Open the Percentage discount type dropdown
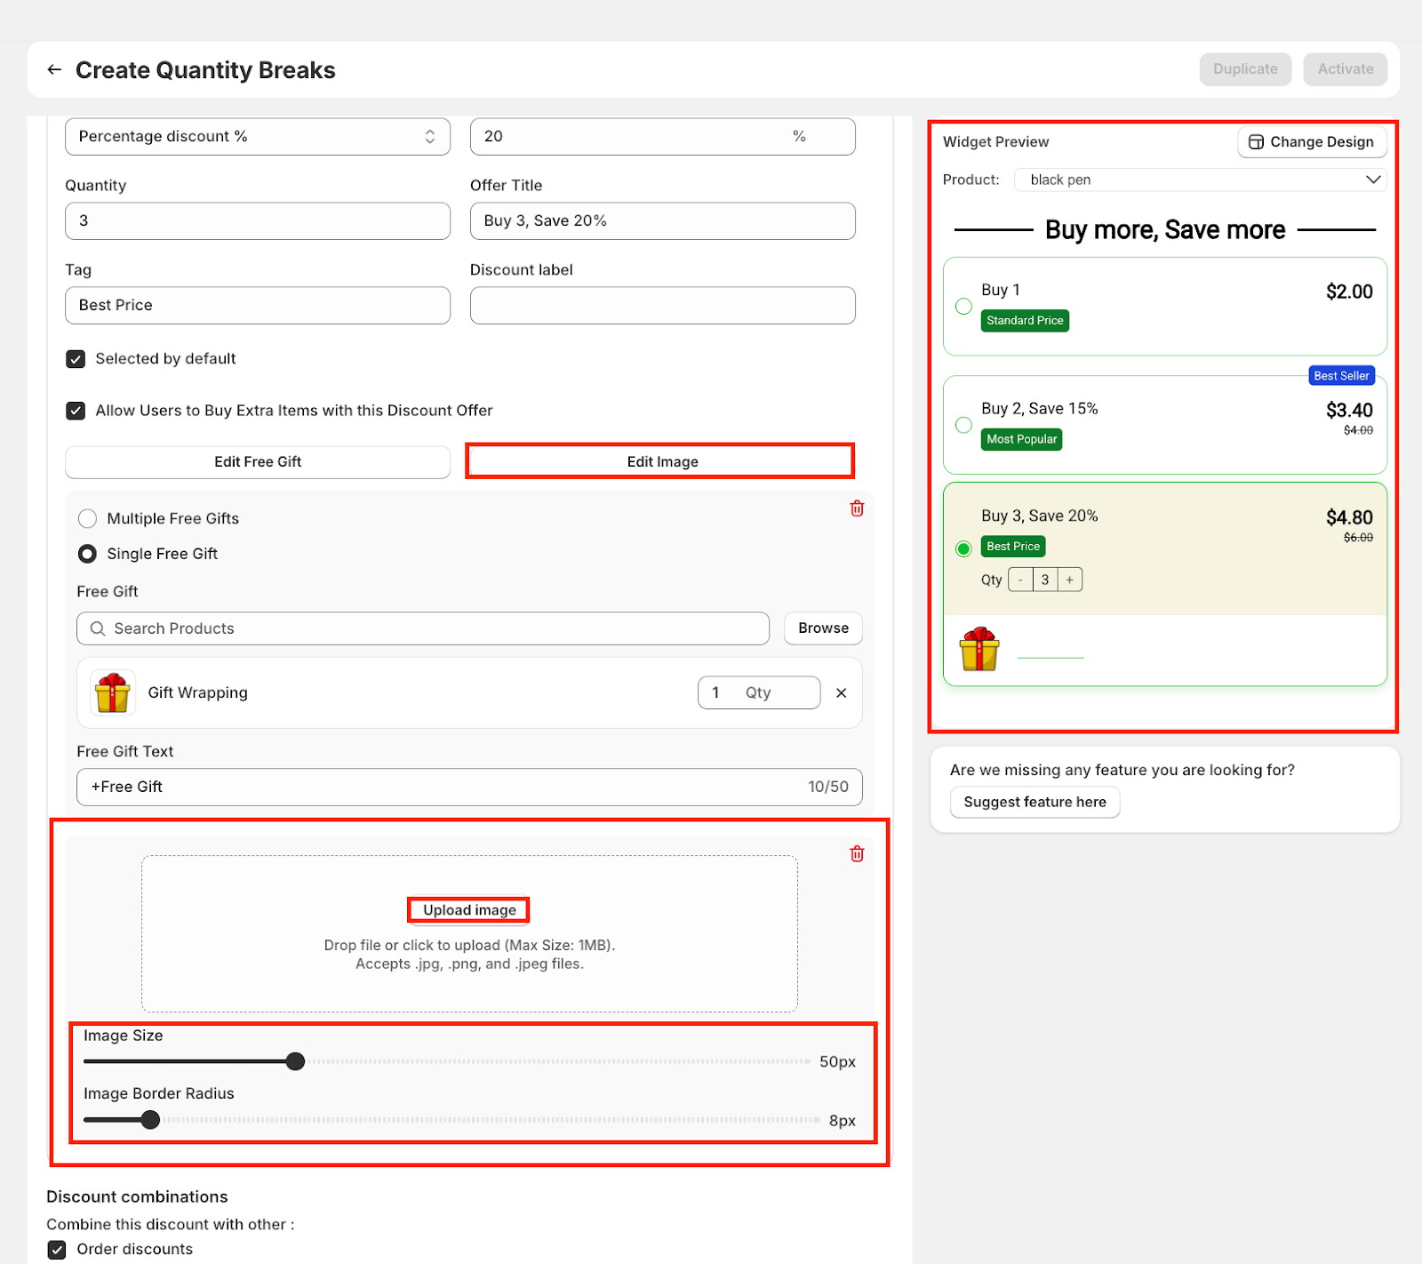This screenshot has width=1422, height=1264. pyautogui.click(x=258, y=136)
